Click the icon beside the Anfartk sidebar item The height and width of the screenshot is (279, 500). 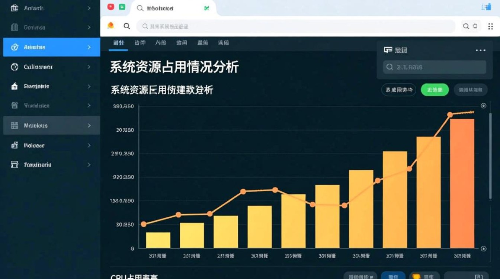tap(15, 8)
